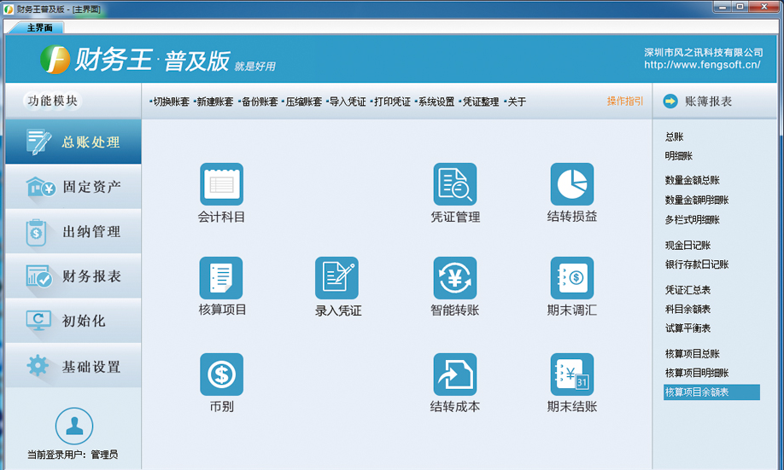Open 系统设置 from the toolbar
Screen dimensions: 784x470
pyautogui.click(x=435, y=102)
